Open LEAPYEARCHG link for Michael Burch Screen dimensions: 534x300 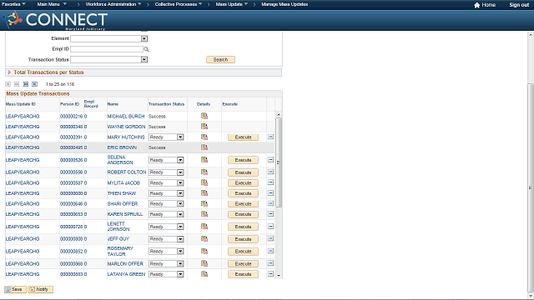(23, 117)
